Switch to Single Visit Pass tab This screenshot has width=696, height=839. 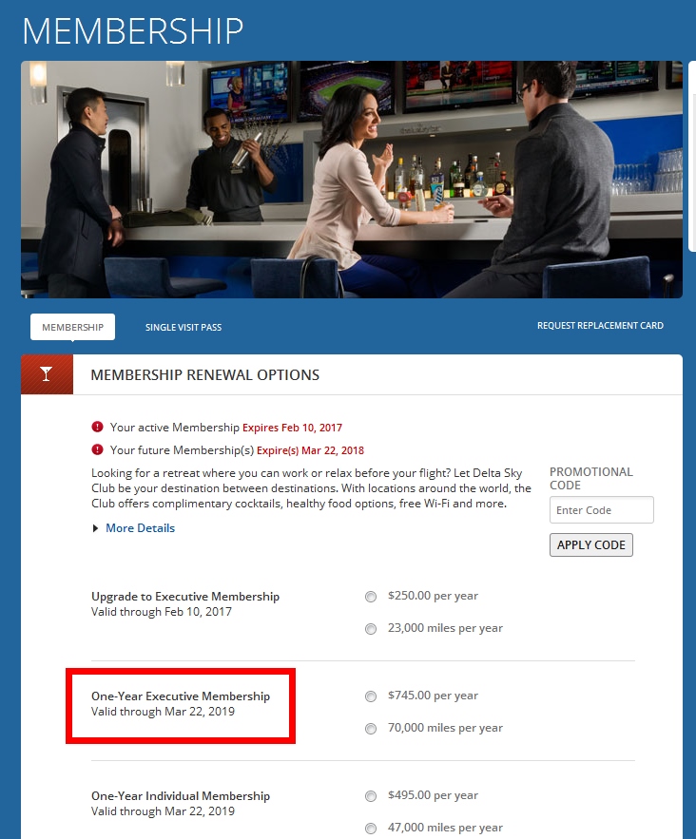point(184,328)
